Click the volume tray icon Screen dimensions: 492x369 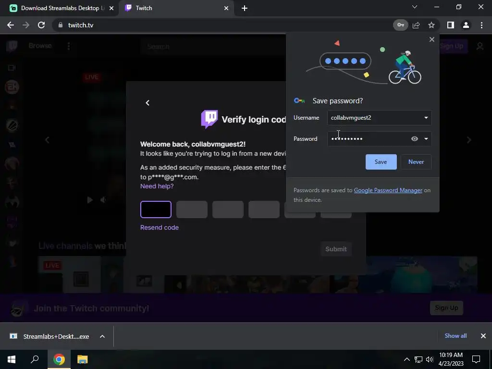tap(430, 359)
